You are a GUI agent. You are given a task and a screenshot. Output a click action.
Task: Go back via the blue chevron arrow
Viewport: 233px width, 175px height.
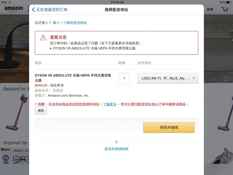(33, 10)
